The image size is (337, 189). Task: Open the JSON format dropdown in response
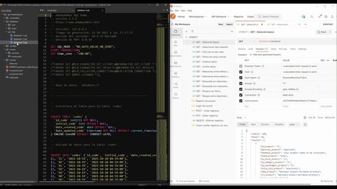[294, 124]
